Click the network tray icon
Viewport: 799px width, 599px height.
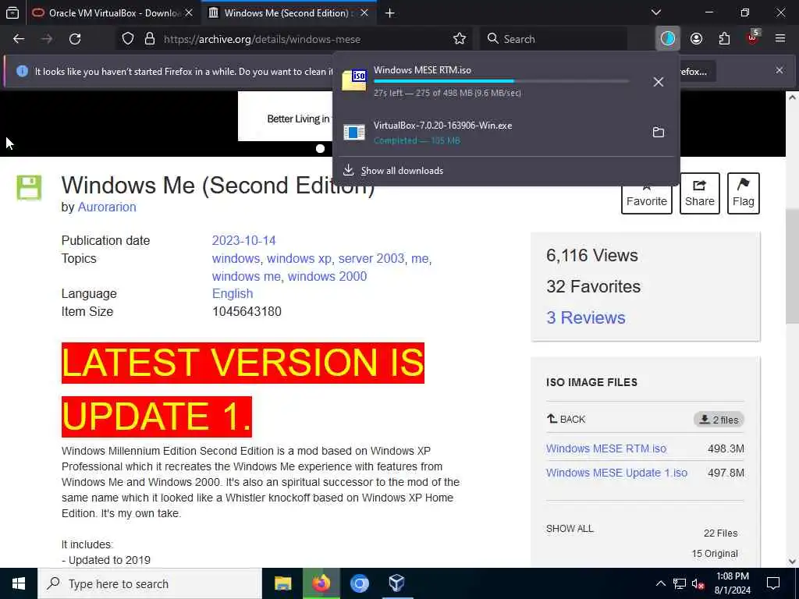point(680,583)
